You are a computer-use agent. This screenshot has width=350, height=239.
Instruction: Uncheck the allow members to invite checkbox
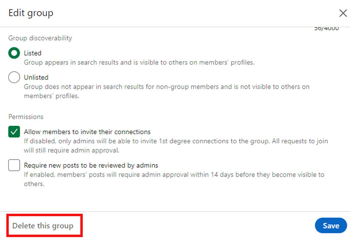point(14,132)
